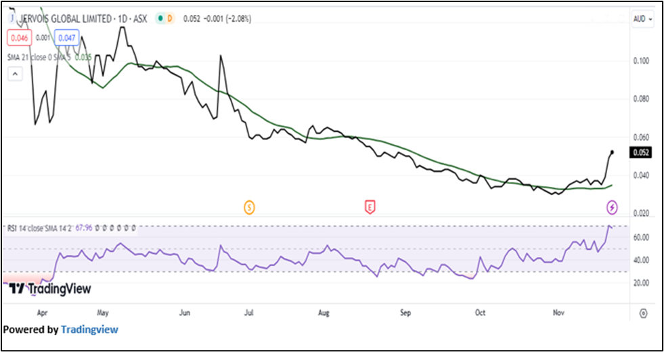Select the RSI 14 indicator legend
664x352 pixels.
pyautogui.click(x=72, y=228)
